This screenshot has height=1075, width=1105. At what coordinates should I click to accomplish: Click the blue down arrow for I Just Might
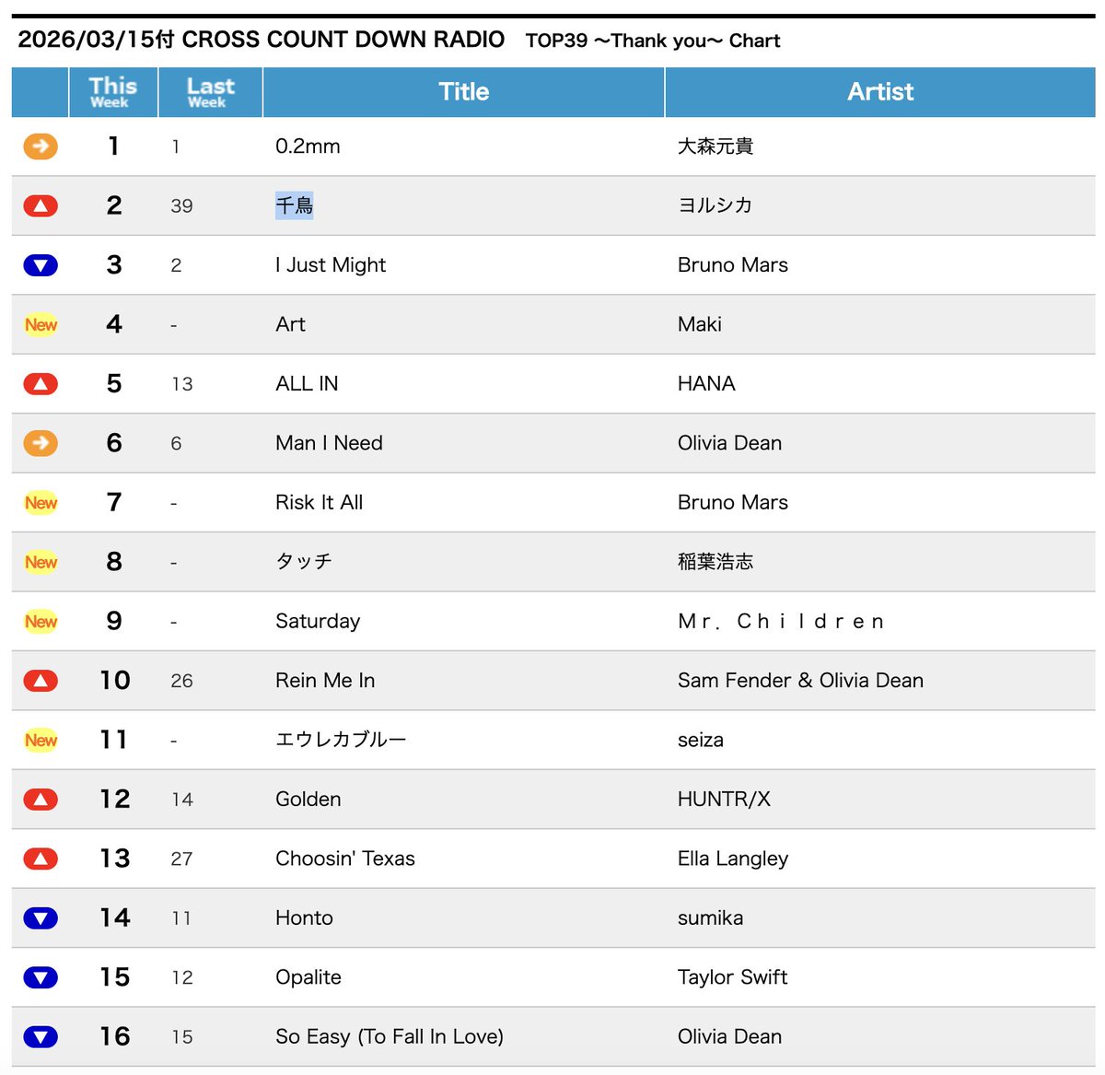[41, 265]
